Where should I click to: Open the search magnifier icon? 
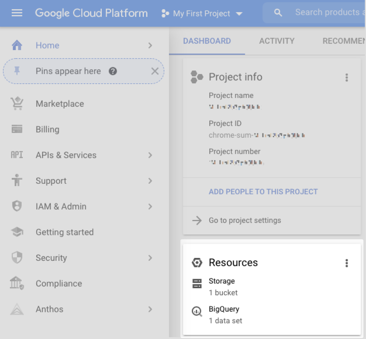(278, 12)
